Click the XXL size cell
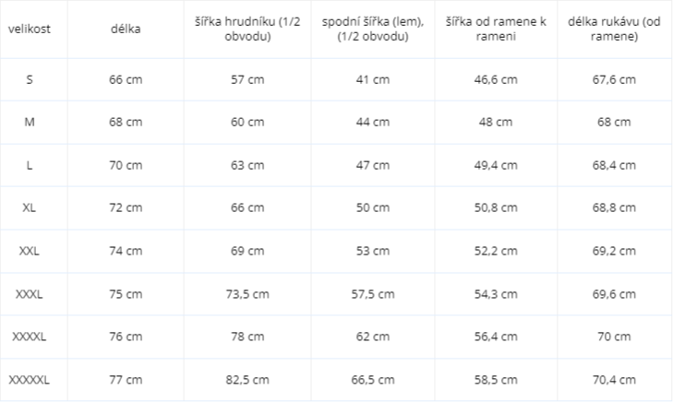Viewport: 673px width, 402px height. point(30,251)
